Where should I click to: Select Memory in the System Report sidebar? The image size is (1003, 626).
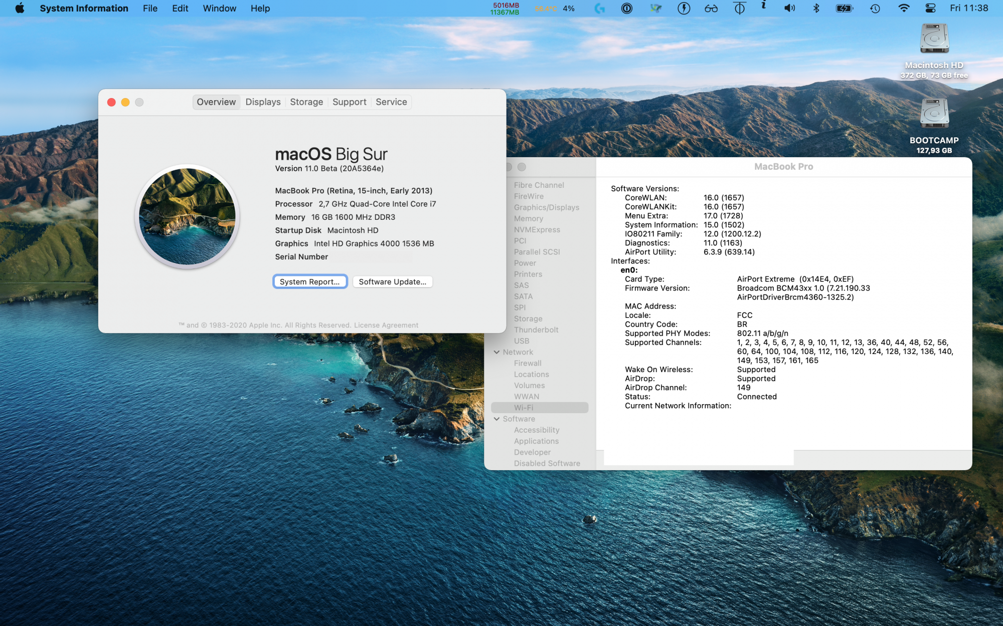click(528, 218)
